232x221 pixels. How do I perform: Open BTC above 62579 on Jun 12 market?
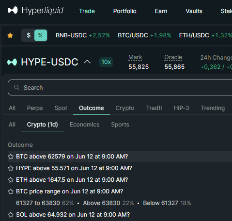pyautogui.click(x=72, y=157)
